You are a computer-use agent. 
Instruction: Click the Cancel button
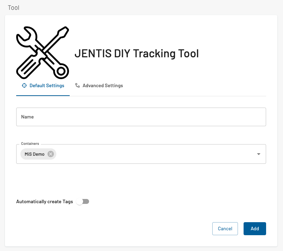[x=225, y=229]
